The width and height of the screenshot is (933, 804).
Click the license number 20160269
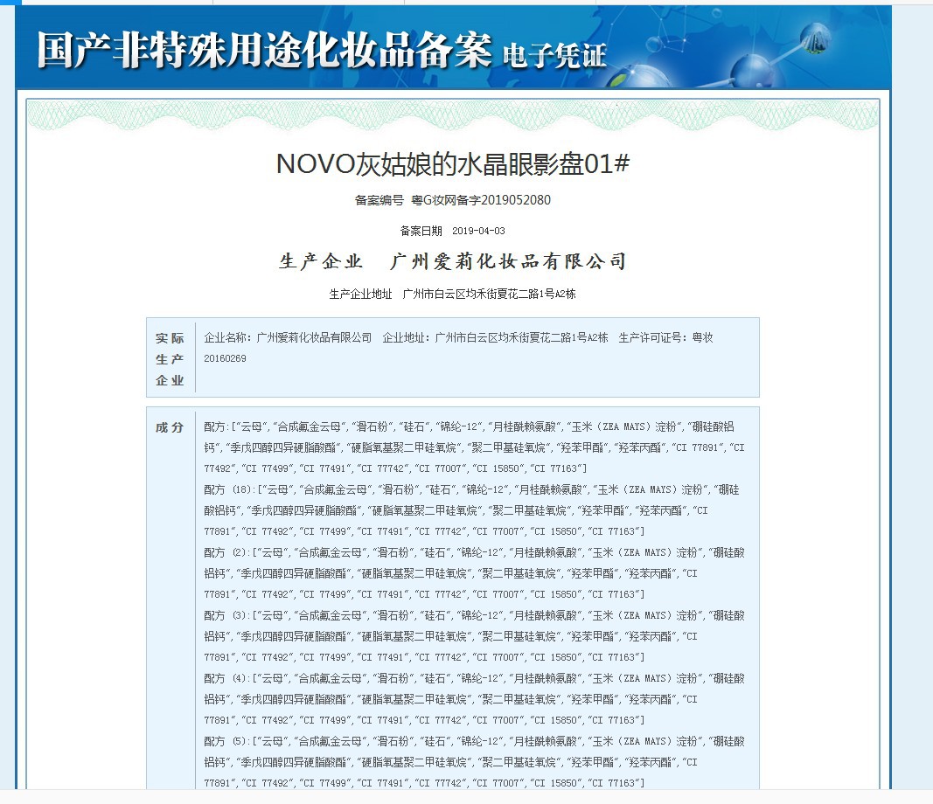(x=225, y=358)
